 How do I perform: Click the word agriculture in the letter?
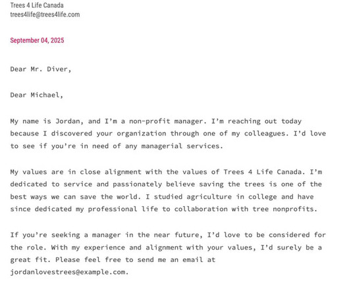[x=209, y=197]
